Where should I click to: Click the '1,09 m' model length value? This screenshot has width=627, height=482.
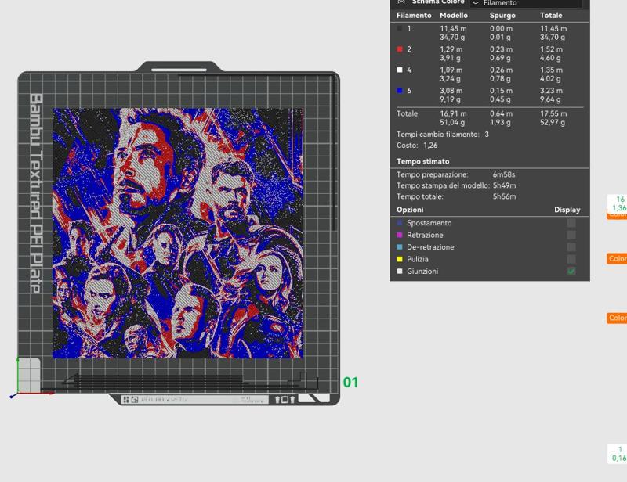point(451,70)
